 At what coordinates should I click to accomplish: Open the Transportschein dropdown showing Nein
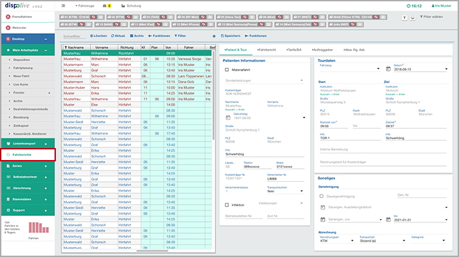285,191
